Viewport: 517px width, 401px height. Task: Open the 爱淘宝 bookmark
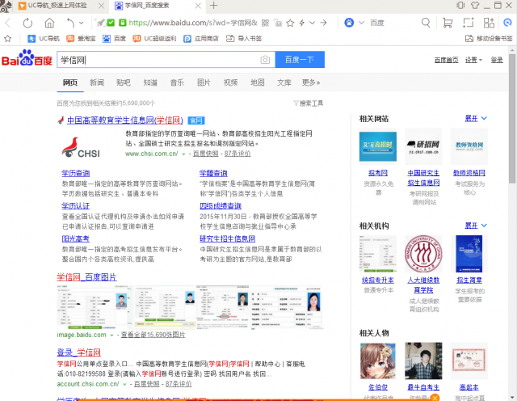click(x=81, y=39)
